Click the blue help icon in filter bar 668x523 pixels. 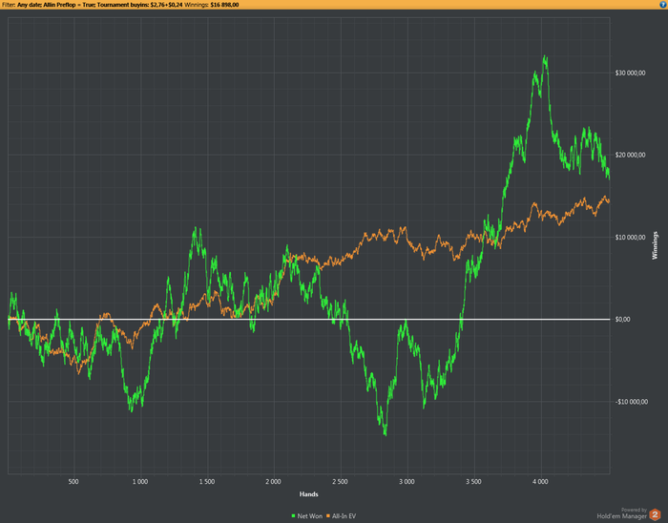[x=663, y=5]
